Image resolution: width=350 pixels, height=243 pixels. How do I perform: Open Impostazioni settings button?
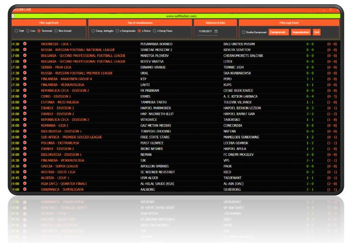click(301, 32)
